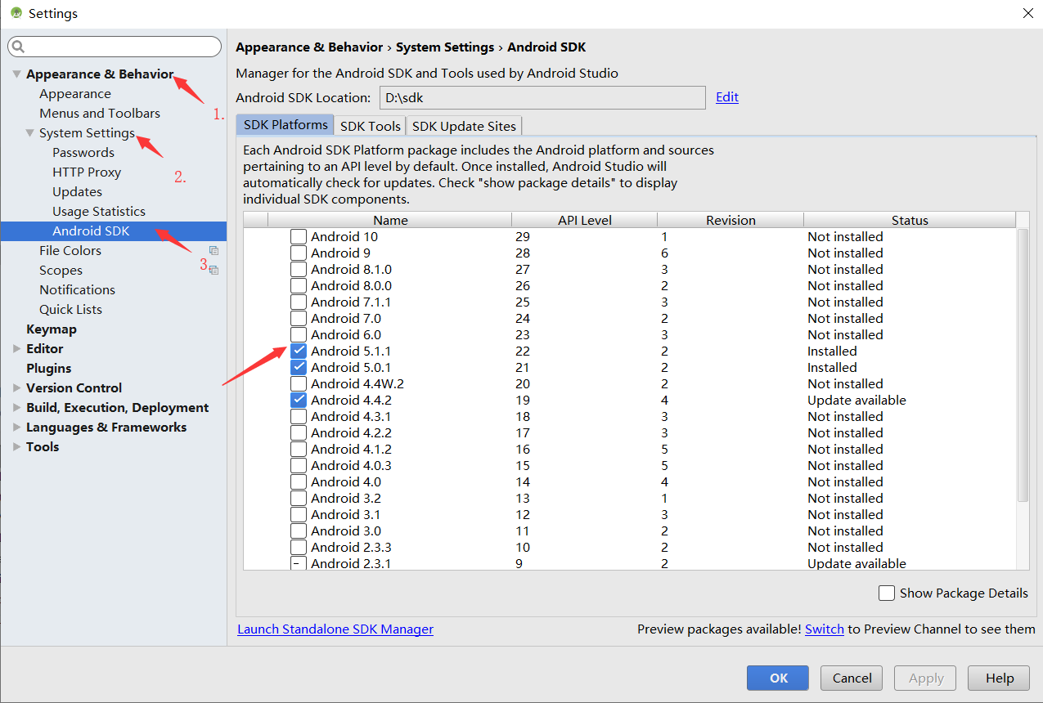Click the Android Studio icon in title bar
This screenshot has width=1043, height=703.
(x=16, y=13)
